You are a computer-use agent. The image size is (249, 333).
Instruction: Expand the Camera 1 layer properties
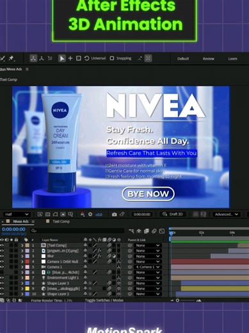coord(22,267)
